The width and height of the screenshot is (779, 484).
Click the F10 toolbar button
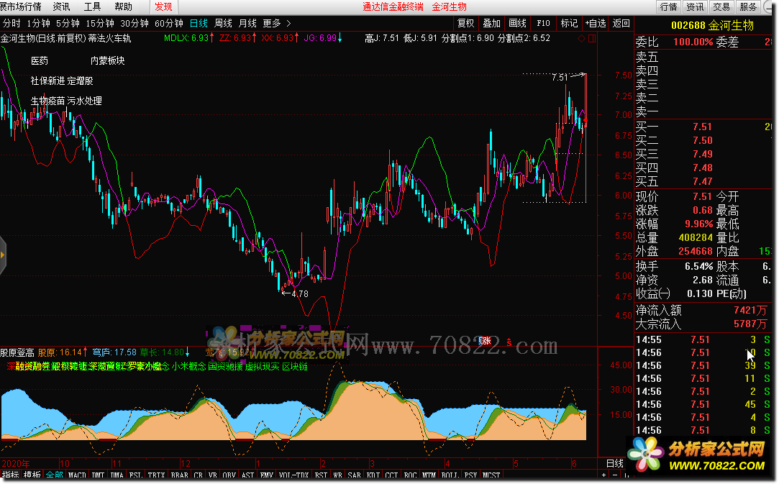click(543, 23)
